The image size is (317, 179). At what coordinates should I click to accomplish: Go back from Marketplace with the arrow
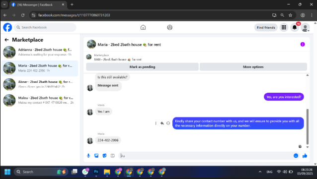(x=6, y=40)
